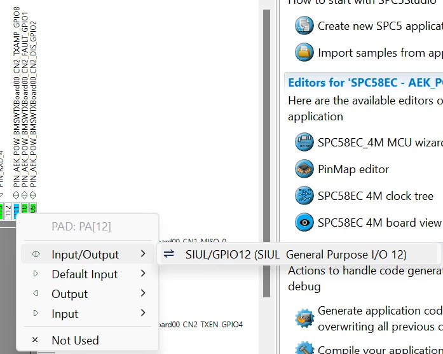The image size is (443, 354).
Task: Open SPC58EC 4M clock tree link
Action: tap(376, 196)
